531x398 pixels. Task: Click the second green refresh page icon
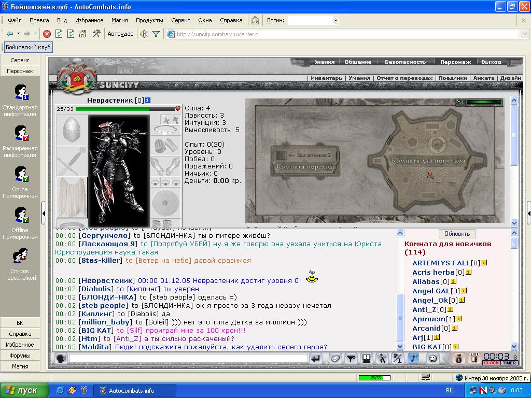[71, 34]
